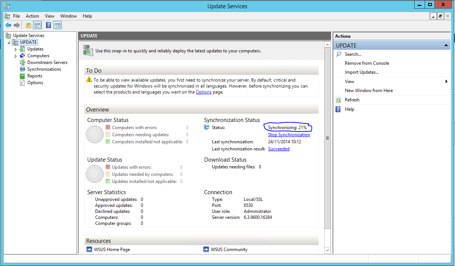Click New Window from Here action

click(369, 91)
